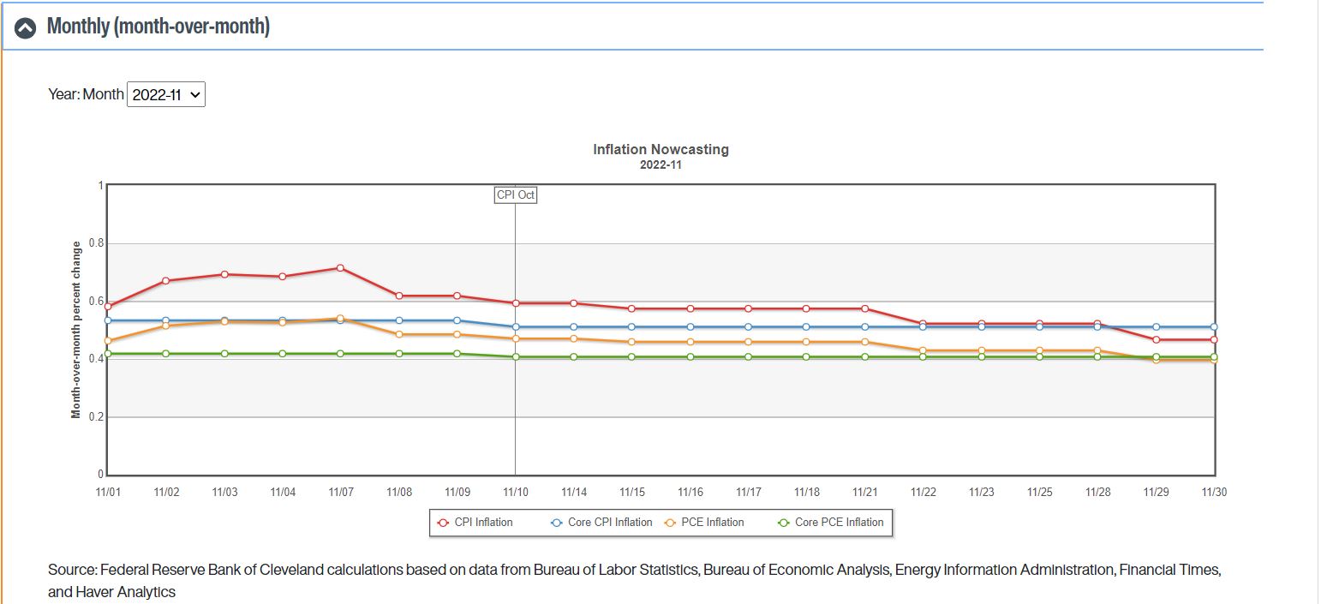Hide the Core CPI Inflation series via legend text
Screen dimensions: 1321x604
pos(610,523)
